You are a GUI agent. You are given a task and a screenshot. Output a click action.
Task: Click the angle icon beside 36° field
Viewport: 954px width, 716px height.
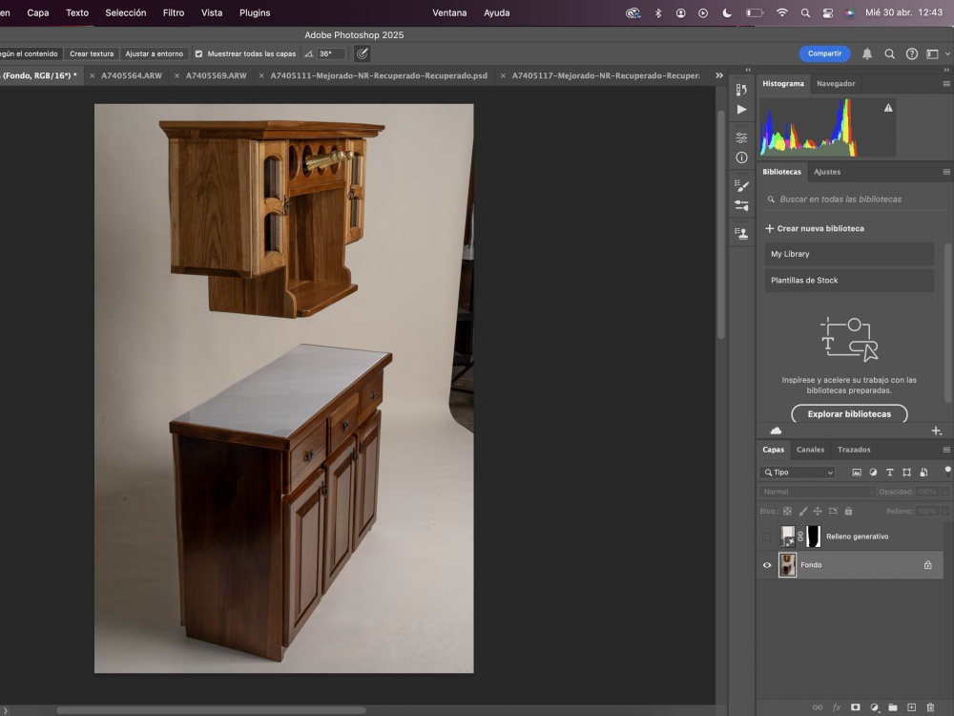coord(309,53)
